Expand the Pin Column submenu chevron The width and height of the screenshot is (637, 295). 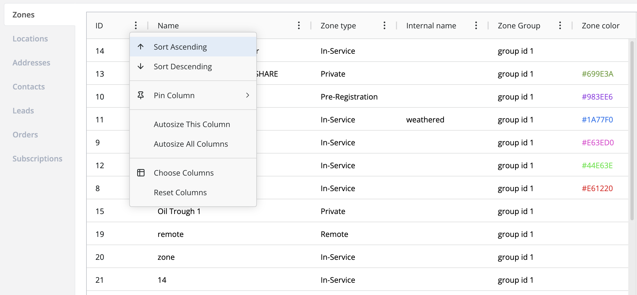coord(248,95)
